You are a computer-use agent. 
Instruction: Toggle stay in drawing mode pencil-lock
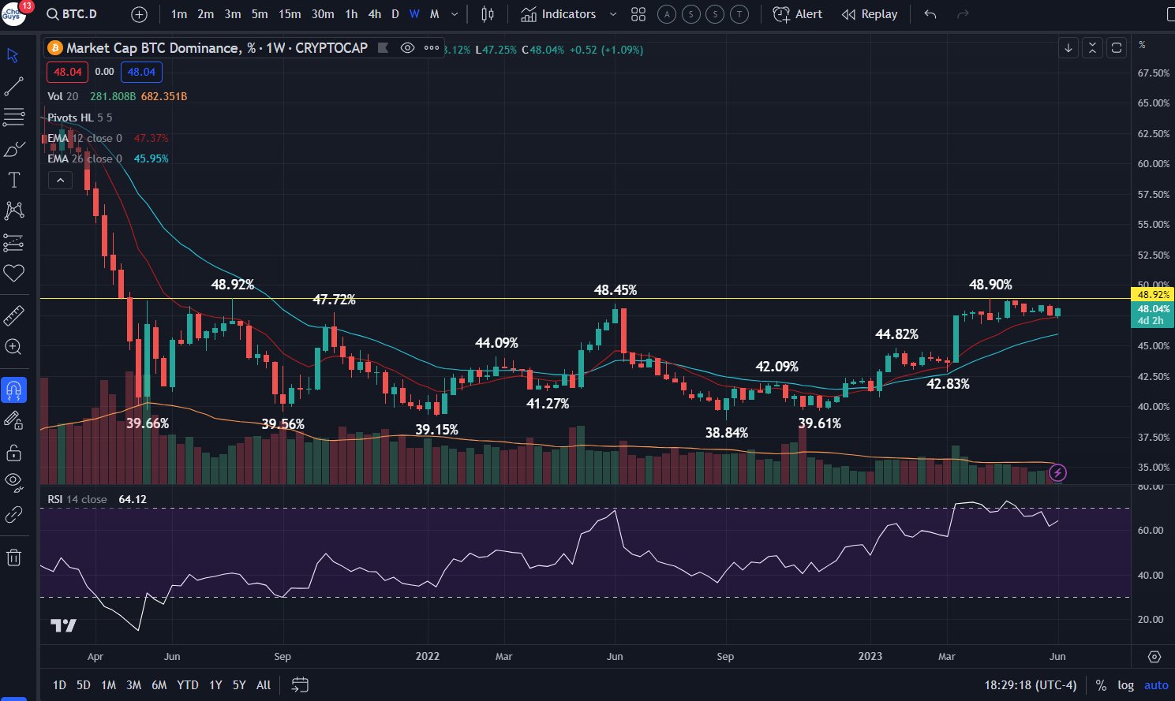click(13, 420)
